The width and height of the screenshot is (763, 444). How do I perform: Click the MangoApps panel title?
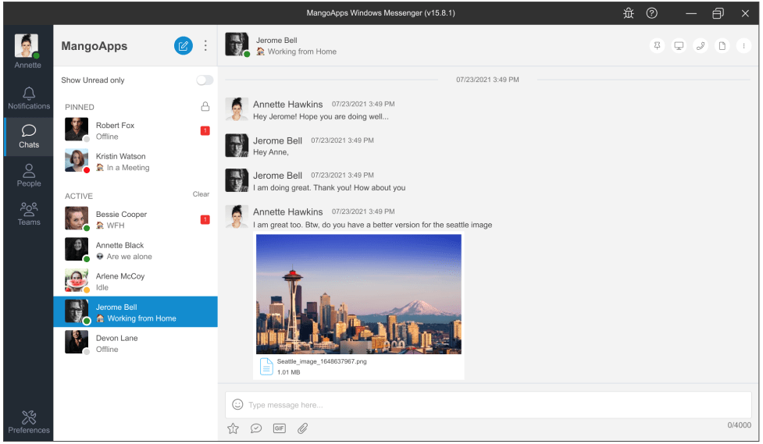tap(94, 46)
